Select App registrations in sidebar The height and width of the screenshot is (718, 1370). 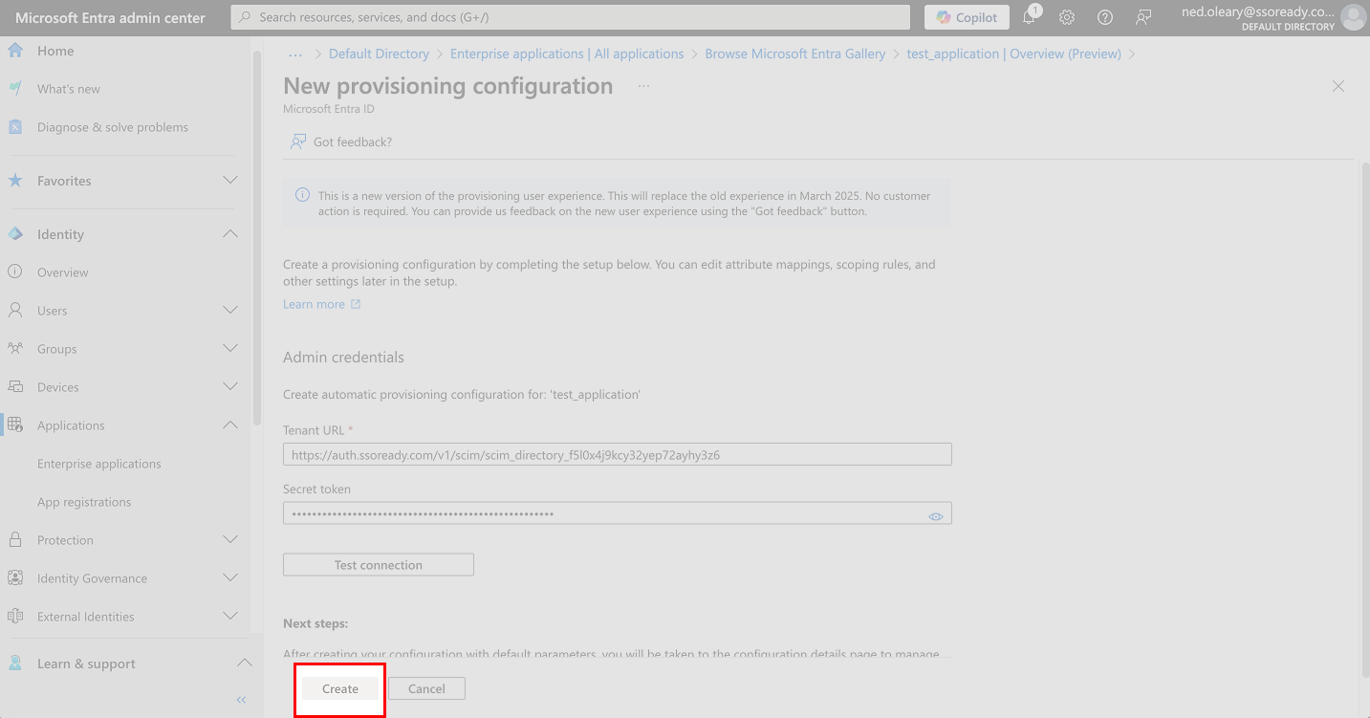click(84, 502)
